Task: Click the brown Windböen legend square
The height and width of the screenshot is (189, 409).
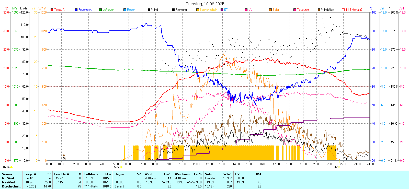Action: pos(319,10)
